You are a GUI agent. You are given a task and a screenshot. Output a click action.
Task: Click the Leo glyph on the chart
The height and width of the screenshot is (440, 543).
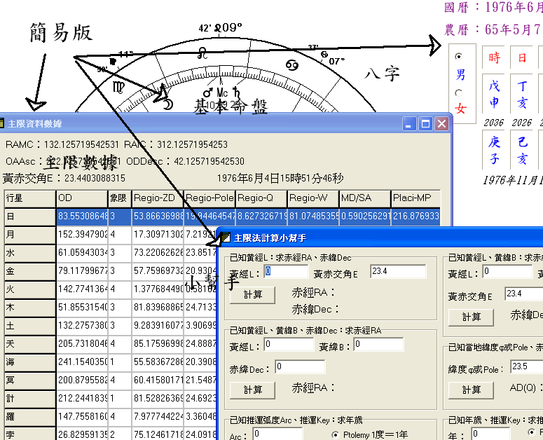[x=202, y=53]
